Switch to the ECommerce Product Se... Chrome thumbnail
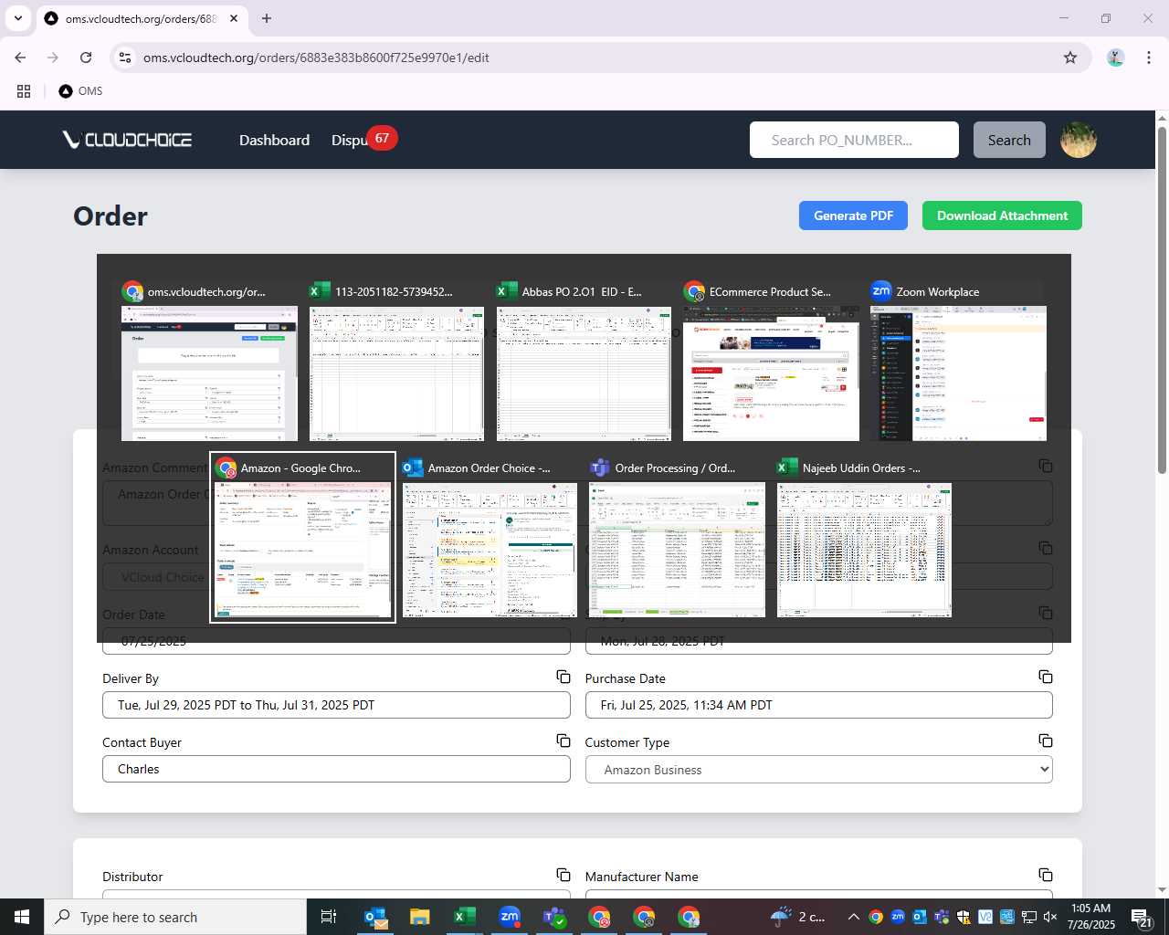 [771, 361]
